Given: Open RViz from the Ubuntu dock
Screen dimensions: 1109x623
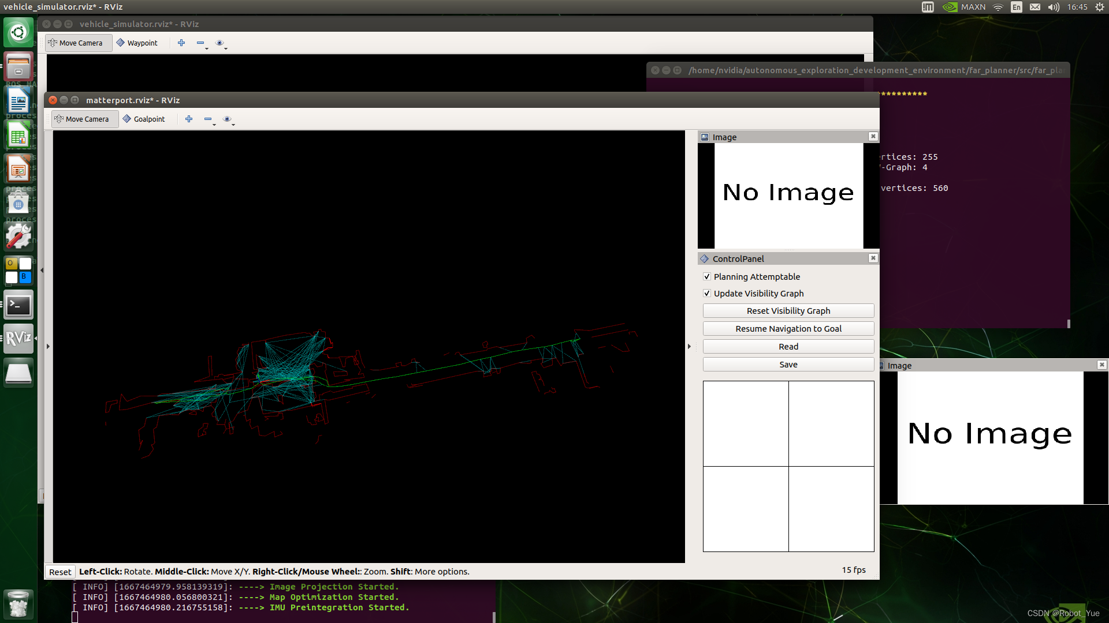Looking at the screenshot, I should click(x=18, y=338).
